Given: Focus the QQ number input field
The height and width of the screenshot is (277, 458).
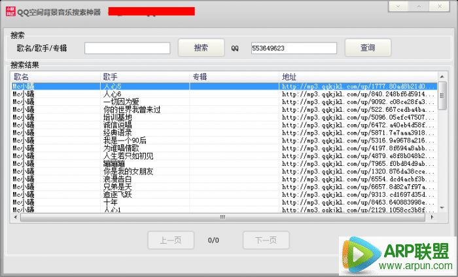Looking at the screenshot, I should click(x=294, y=48).
